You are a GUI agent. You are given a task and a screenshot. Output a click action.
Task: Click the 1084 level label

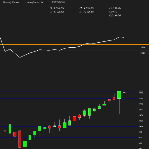[143, 47]
